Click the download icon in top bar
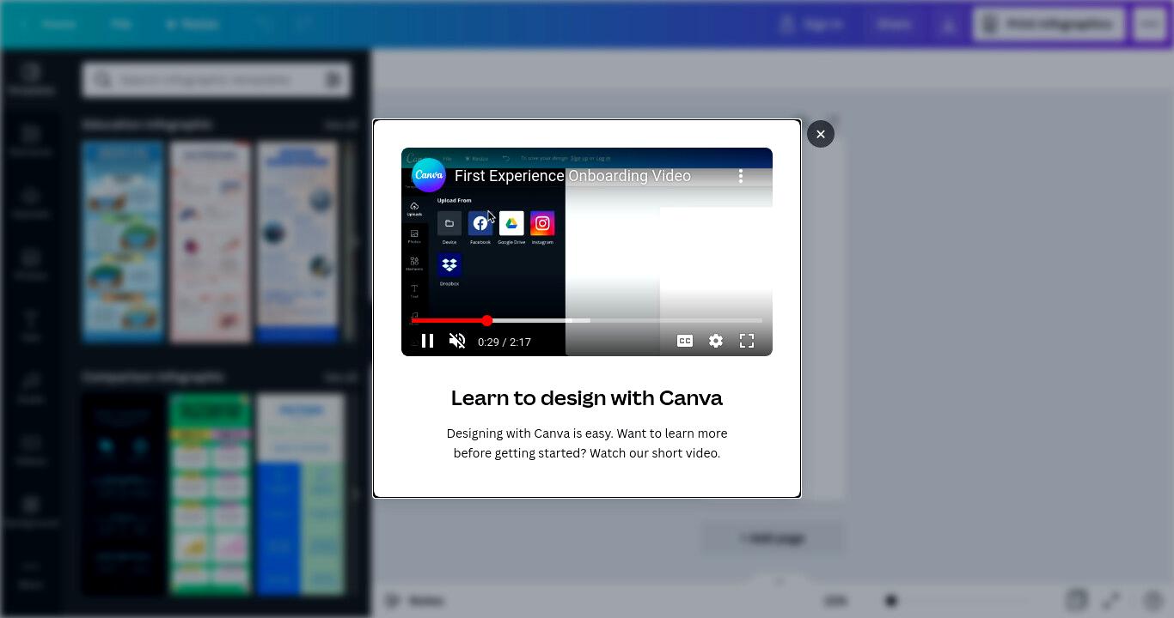1174x618 pixels. pos(949,25)
